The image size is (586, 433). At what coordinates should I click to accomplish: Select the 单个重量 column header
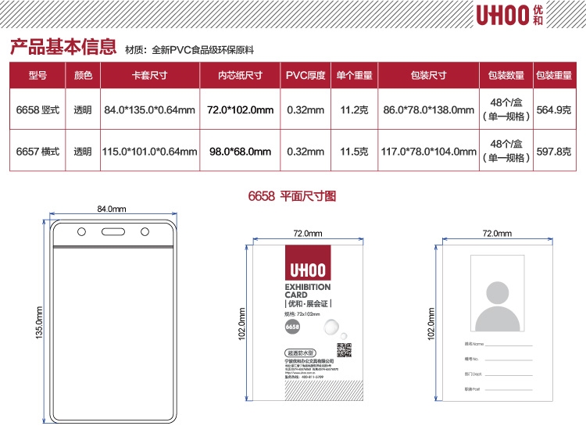[354, 76]
